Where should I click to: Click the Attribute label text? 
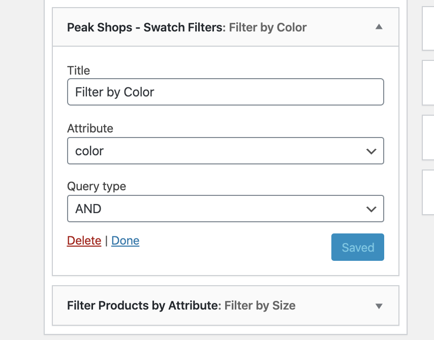90,128
